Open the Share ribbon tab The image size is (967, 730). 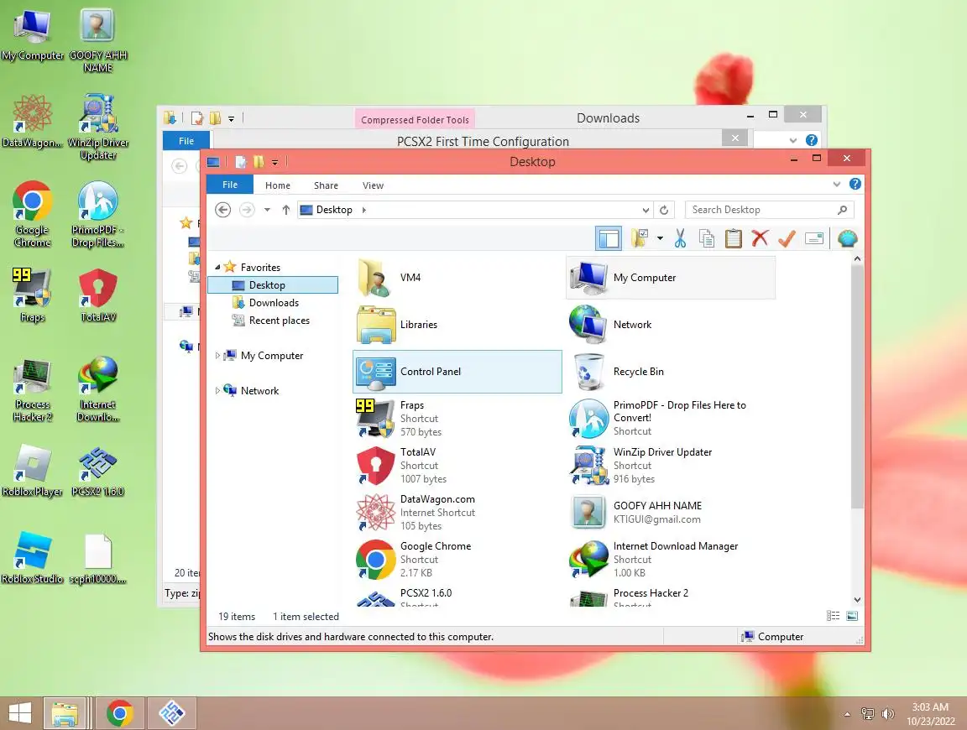click(x=326, y=185)
